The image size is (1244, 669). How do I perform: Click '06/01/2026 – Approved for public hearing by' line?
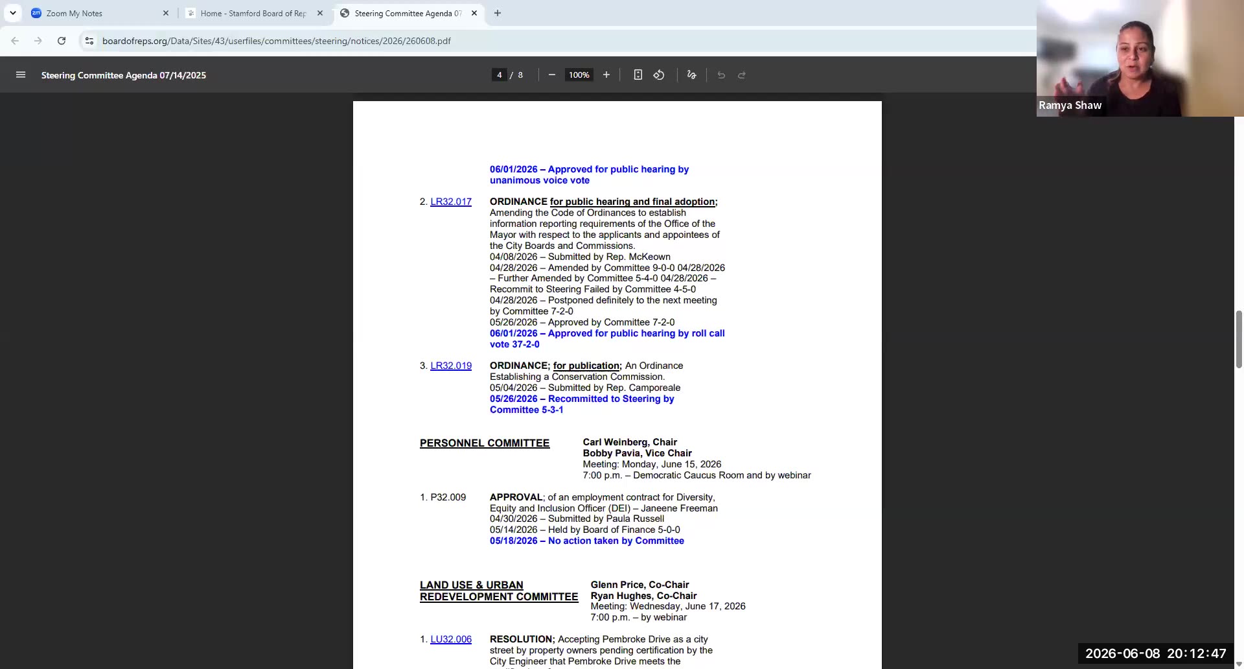(x=589, y=169)
